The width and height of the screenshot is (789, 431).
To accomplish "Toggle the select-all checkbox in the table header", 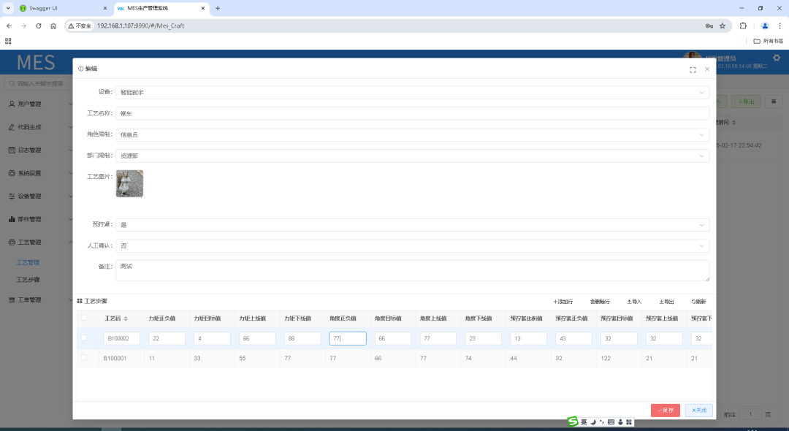I will (x=84, y=318).
